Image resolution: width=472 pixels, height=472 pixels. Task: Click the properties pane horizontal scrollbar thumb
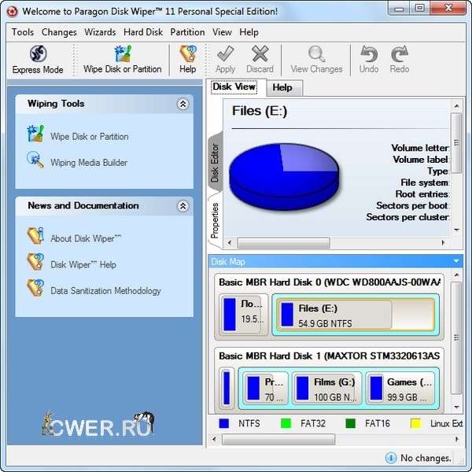tap(283, 242)
